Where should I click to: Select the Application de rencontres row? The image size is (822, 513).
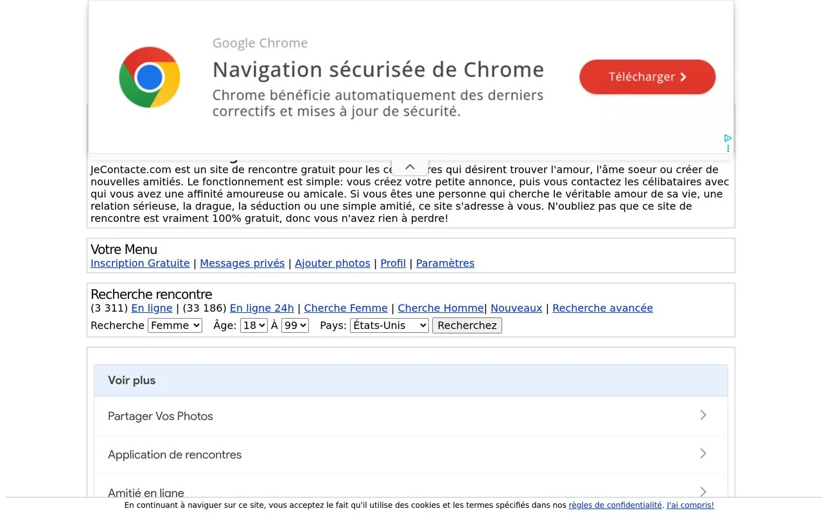411,455
